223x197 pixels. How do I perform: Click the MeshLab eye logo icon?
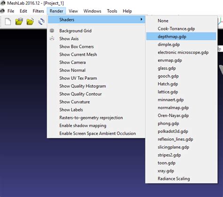2,3
